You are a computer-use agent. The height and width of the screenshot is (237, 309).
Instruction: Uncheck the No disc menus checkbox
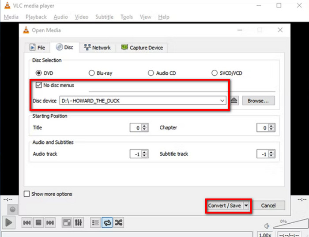39,85
